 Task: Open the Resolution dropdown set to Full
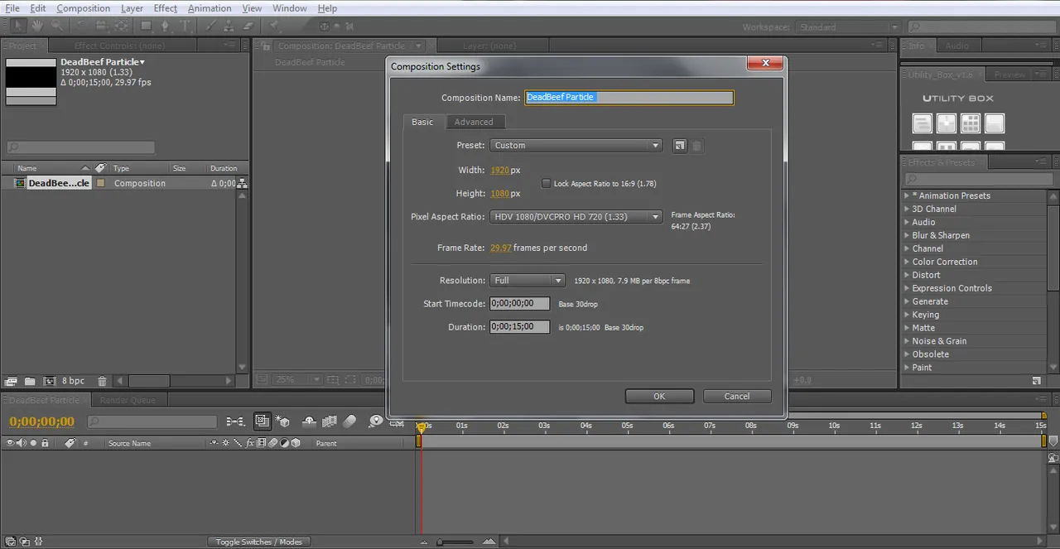(x=527, y=281)
